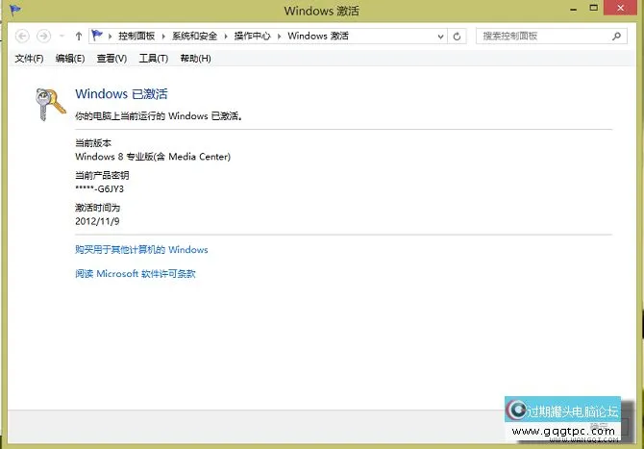Click the search magnifier icon
644x449 pixels.
[x=616, y=37]
